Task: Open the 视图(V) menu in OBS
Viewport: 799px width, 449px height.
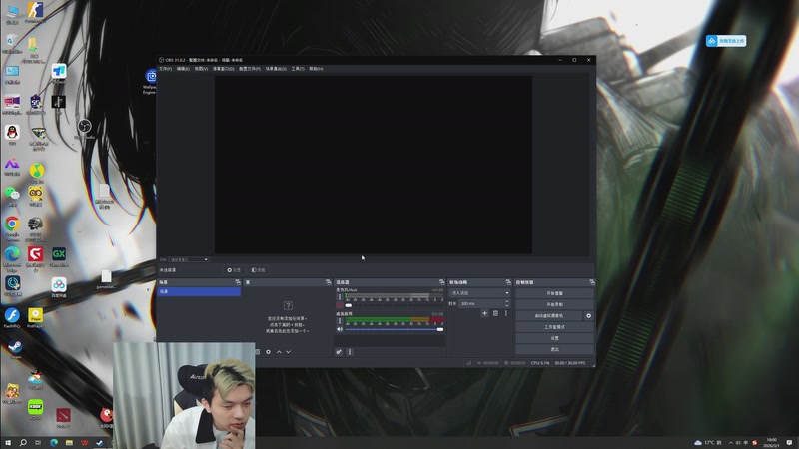Action: pyautogui.click(x=201, y=69)
